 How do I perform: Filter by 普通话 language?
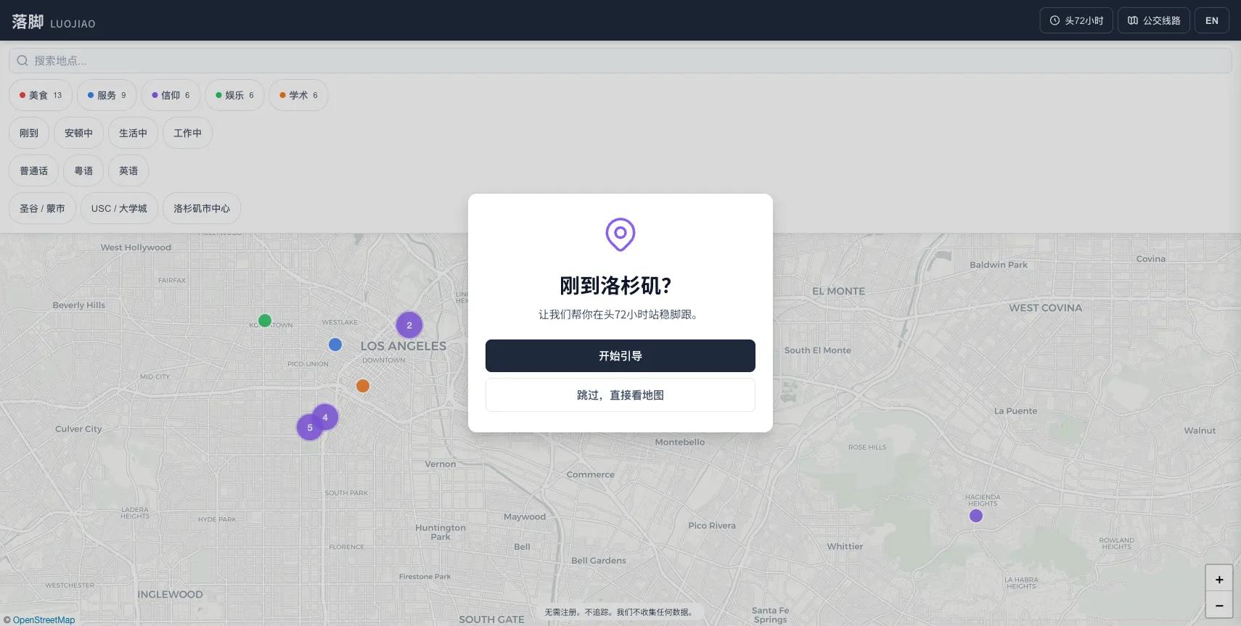pyautogui.click(x=33, y=170)
